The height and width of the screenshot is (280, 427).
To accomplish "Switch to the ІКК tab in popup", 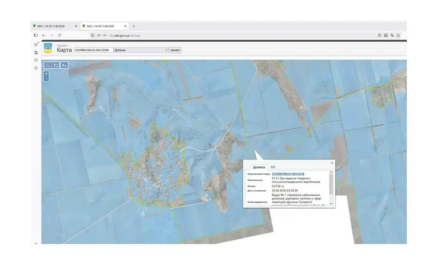I will coord(273,167).
